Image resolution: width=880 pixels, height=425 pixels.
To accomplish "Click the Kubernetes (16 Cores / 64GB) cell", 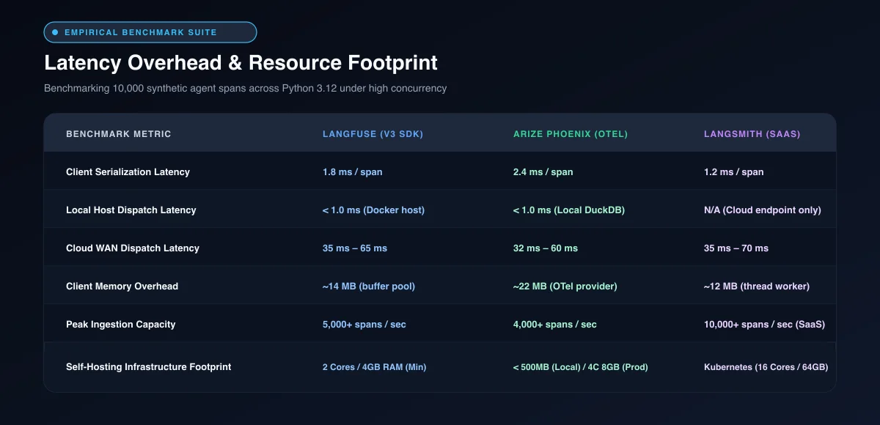I will click(x=766, y=367).
